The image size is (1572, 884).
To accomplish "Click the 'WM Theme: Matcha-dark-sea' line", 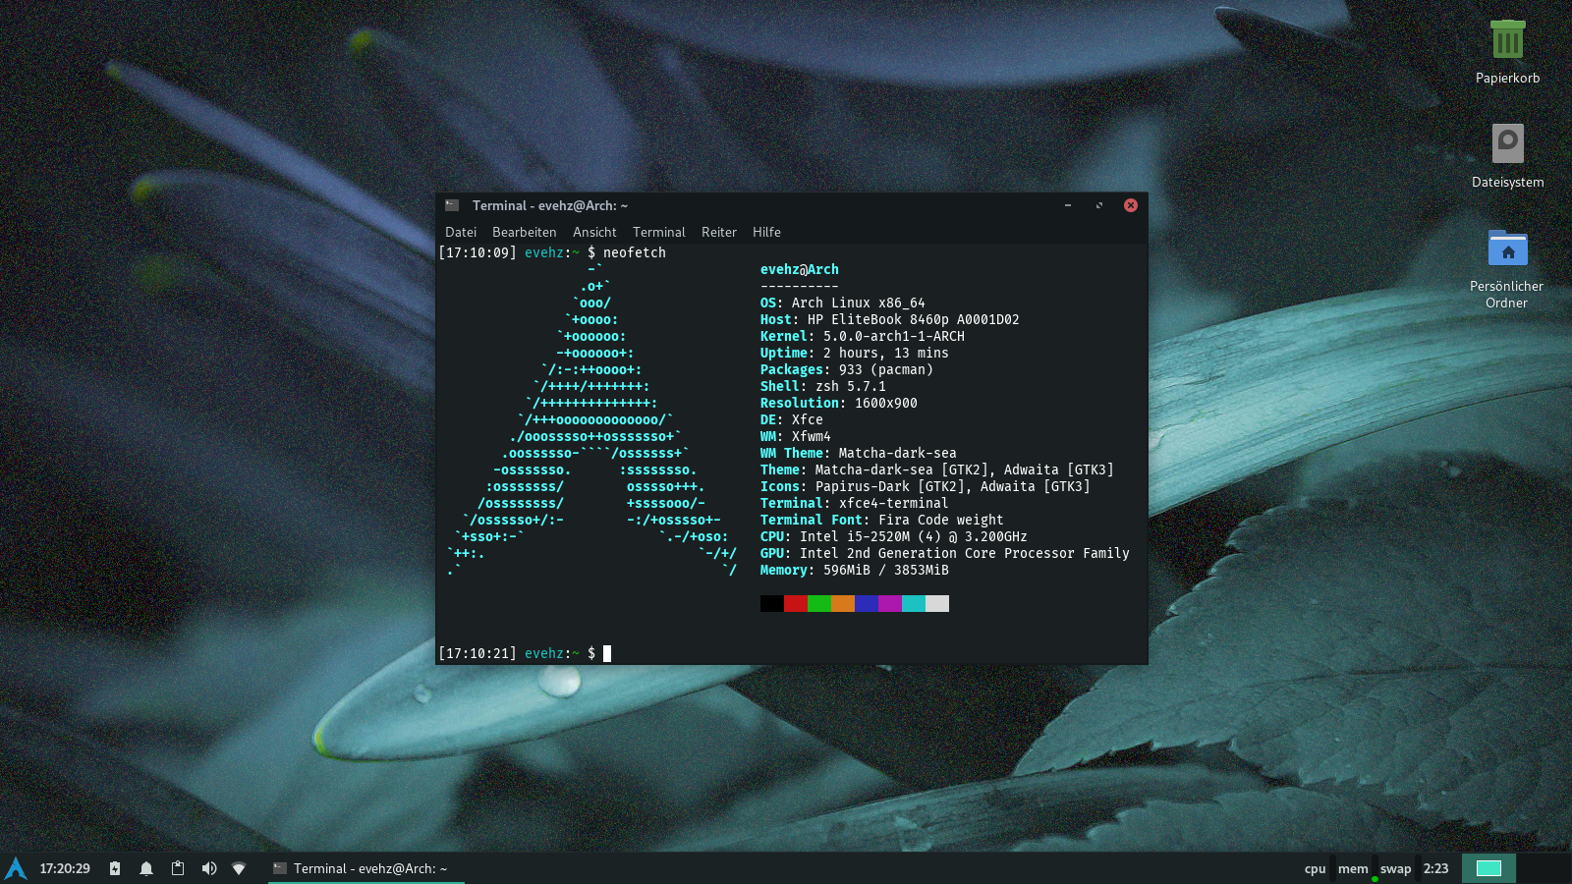I will [859, 453].
